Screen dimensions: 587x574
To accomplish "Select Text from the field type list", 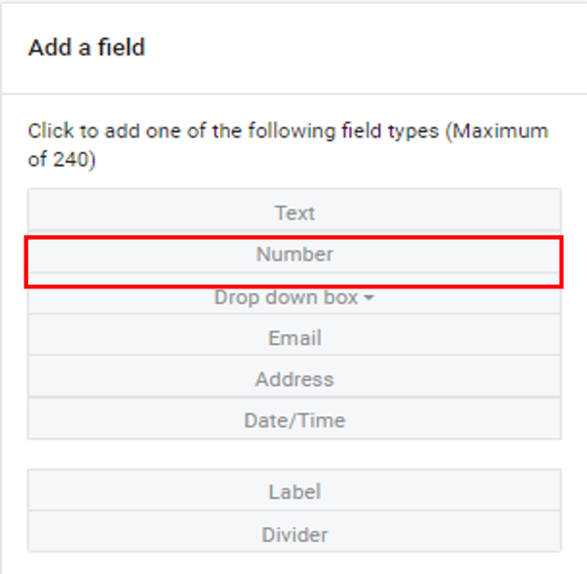I will tap(294, 212).
